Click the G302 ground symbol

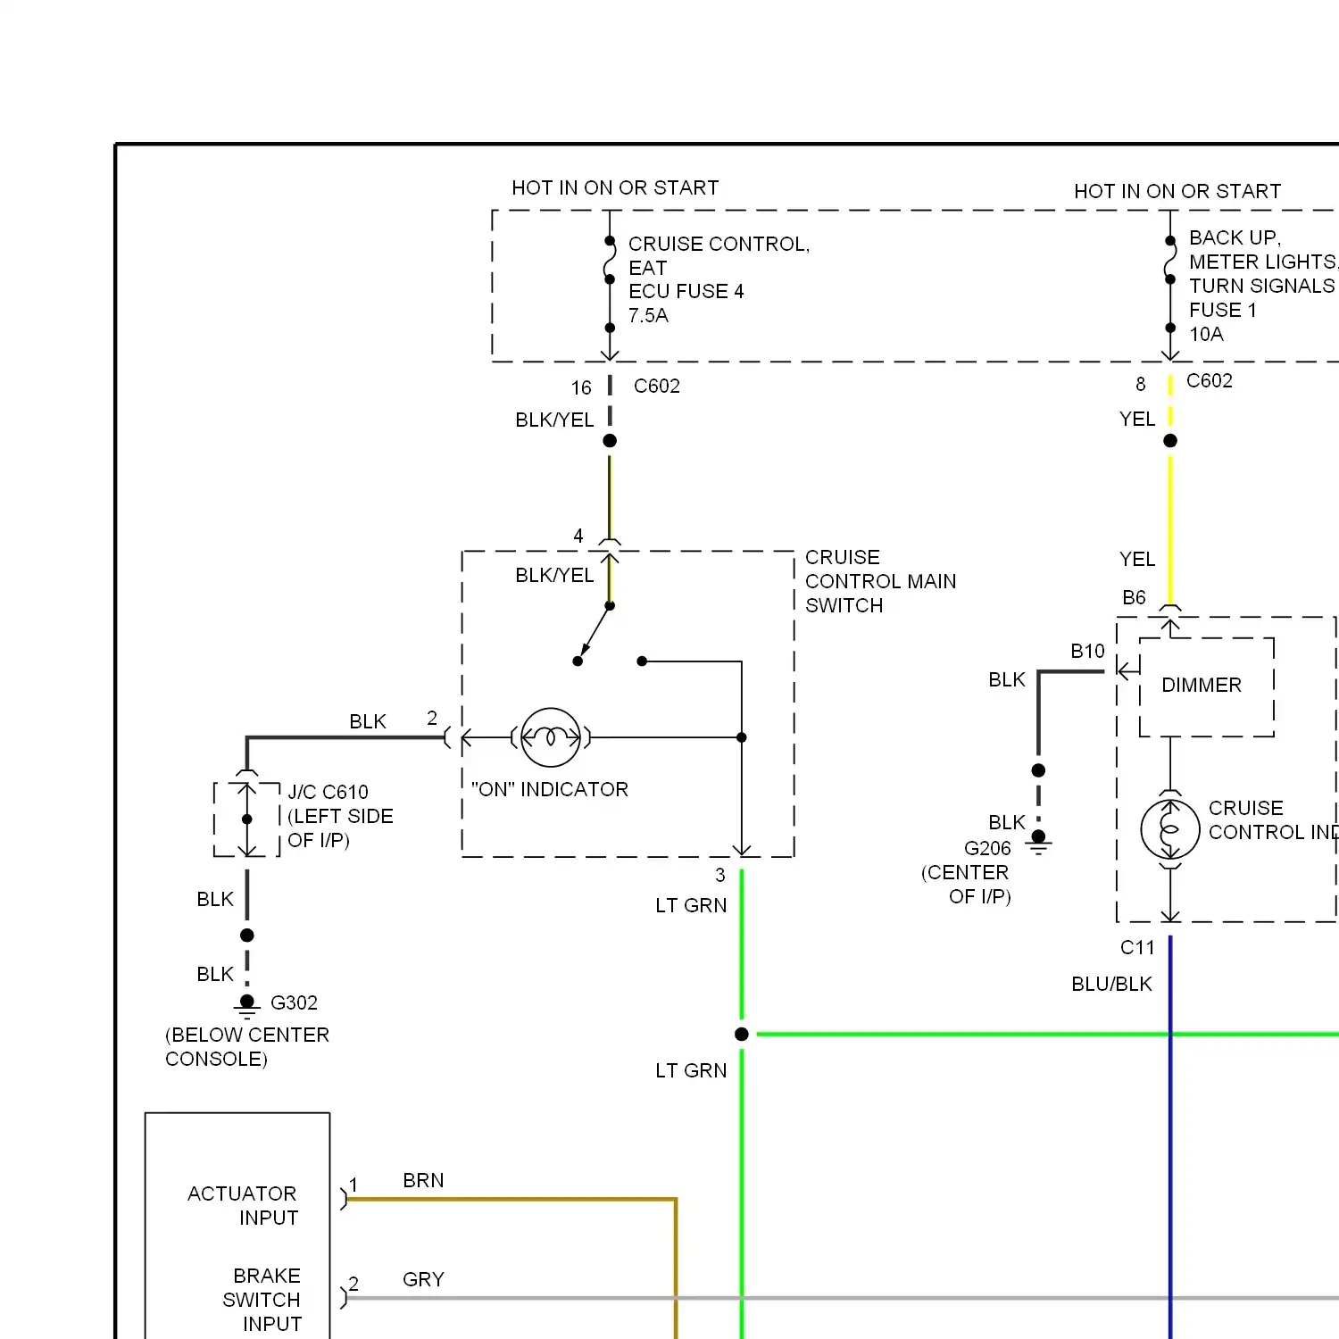coord(247,1007)
